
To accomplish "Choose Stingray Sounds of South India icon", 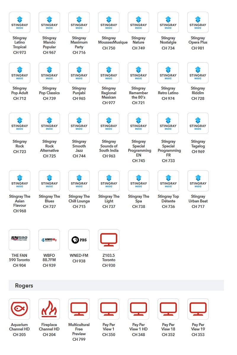I will point(109,123).
